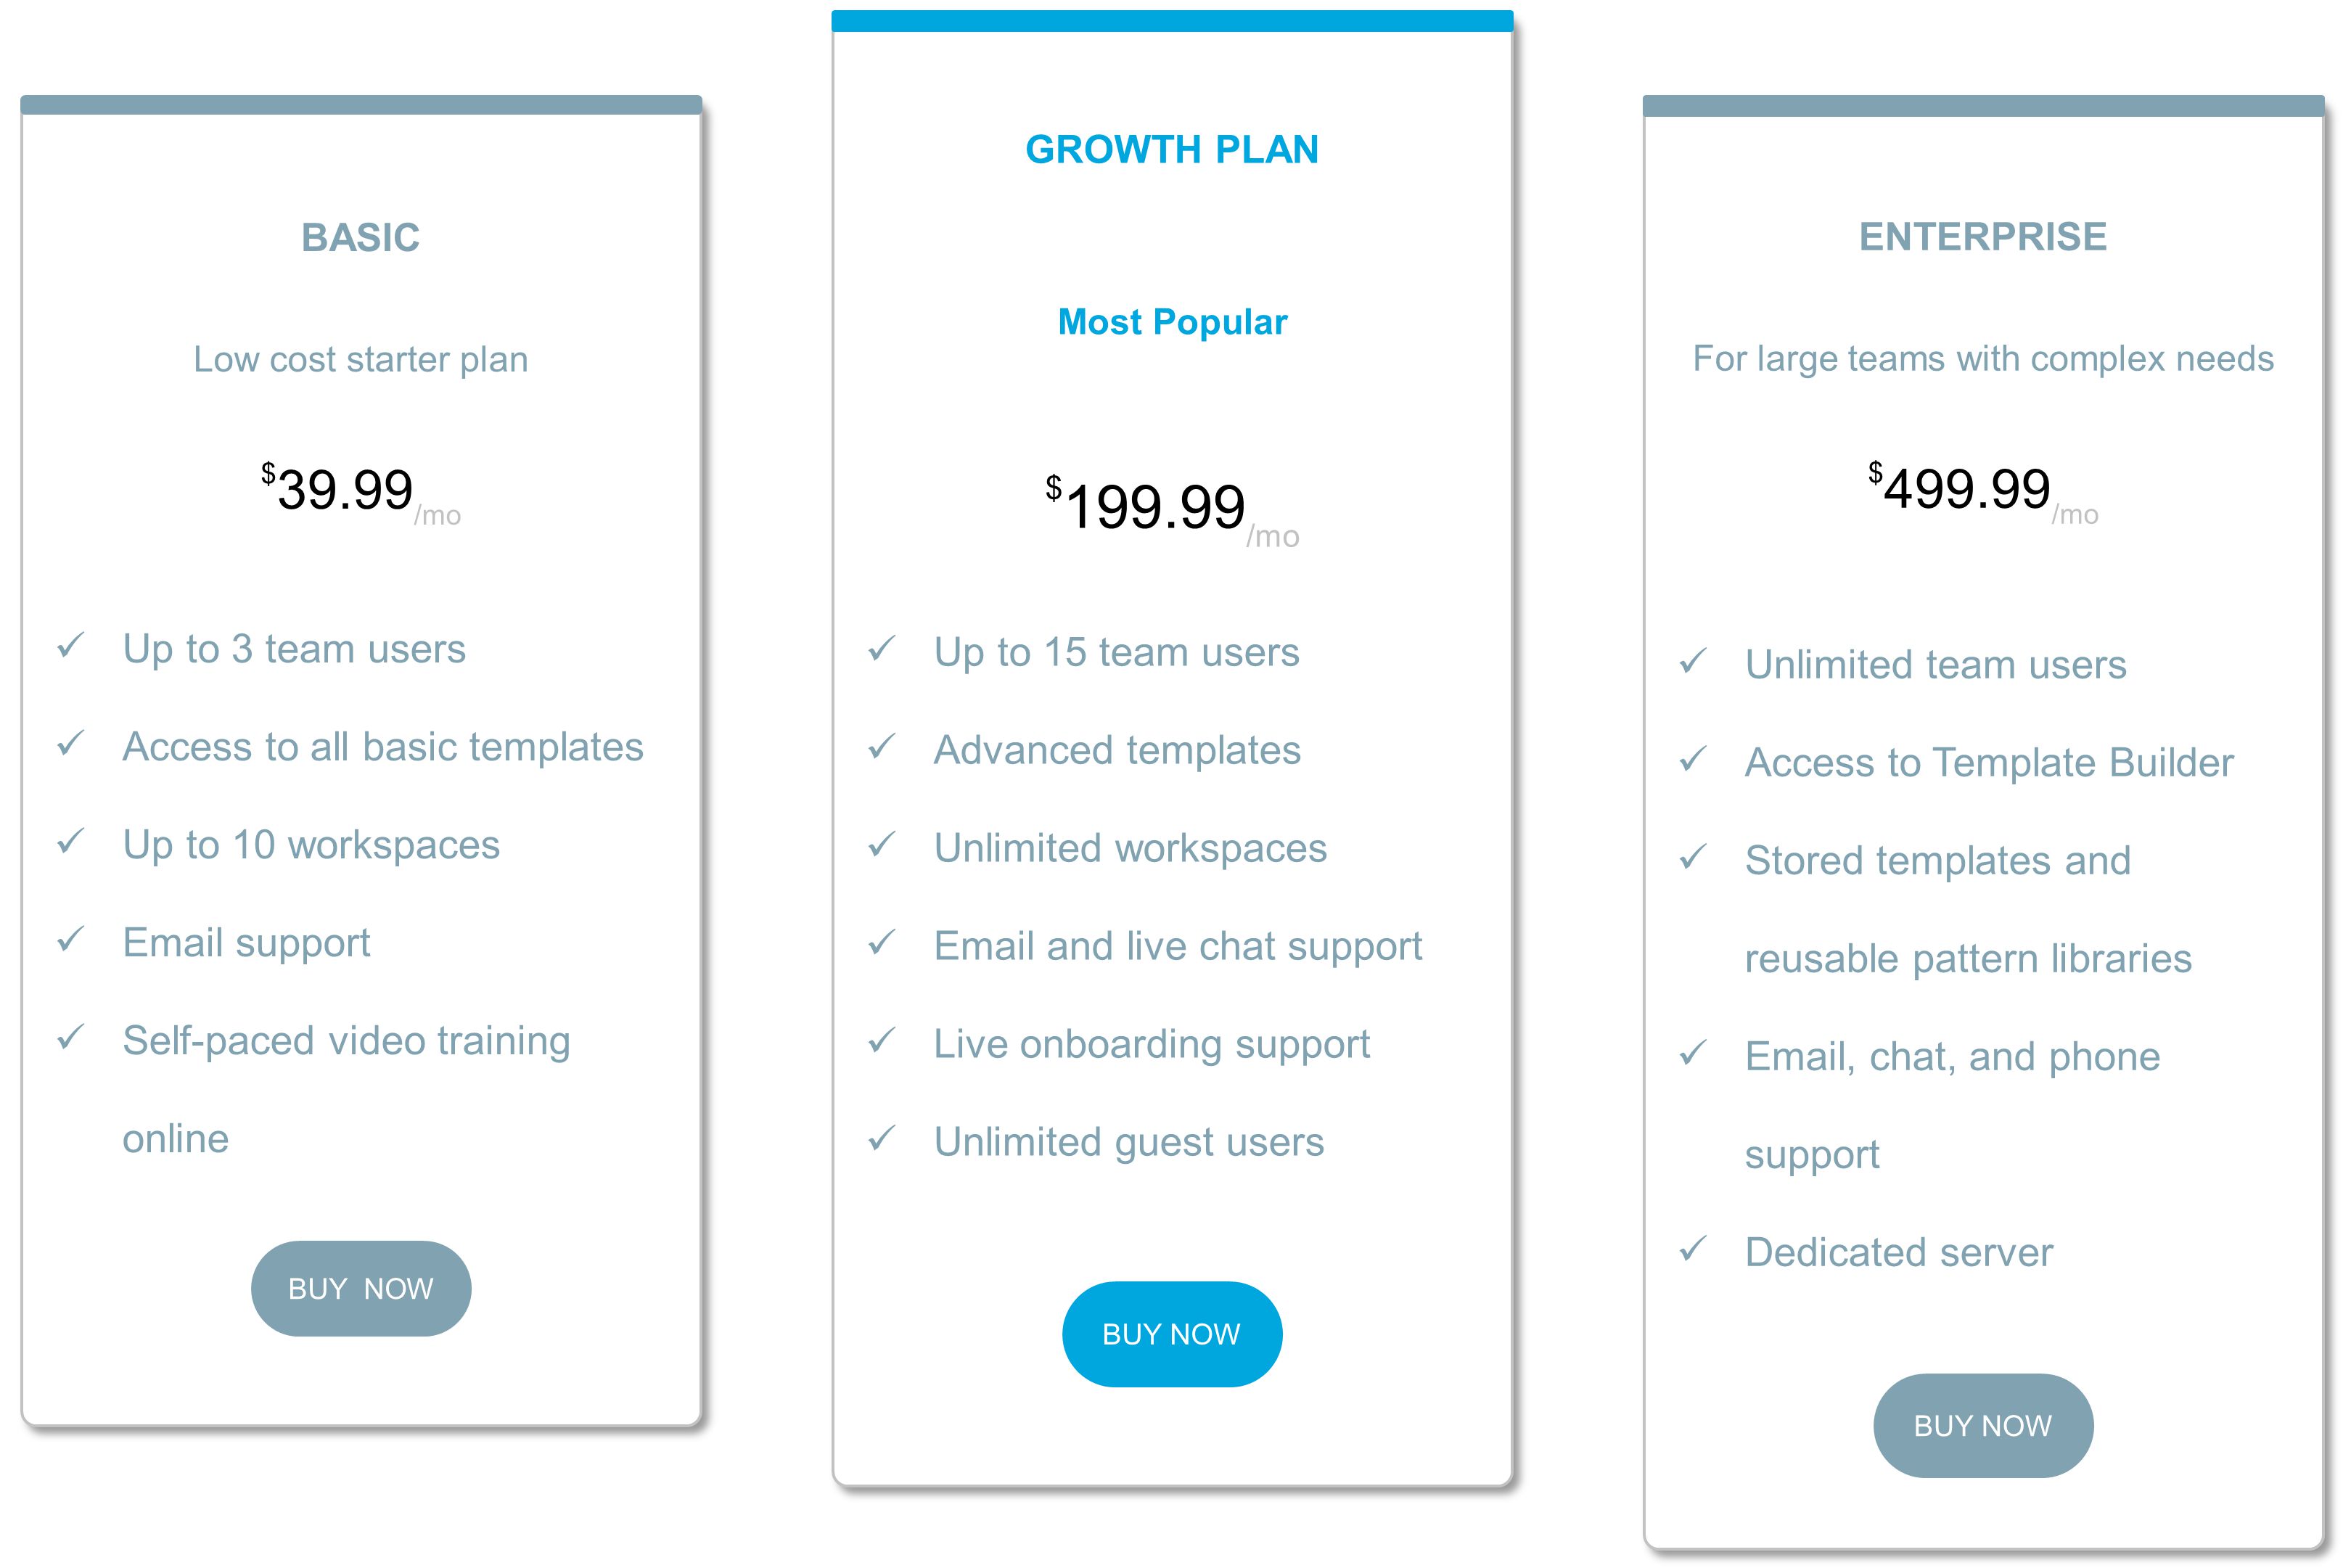Click checkmark beside "Up to 3 team users"
Viewport: 2351px width, 1568px height.
tap(71, 646)
